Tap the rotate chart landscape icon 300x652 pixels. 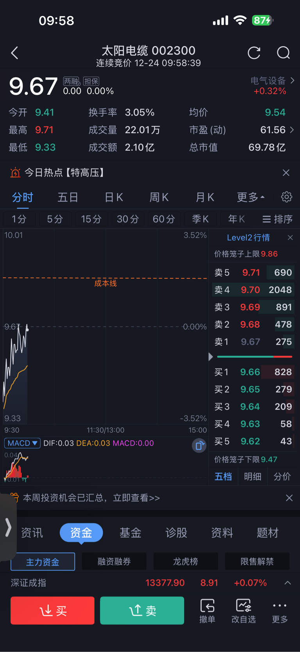click(x=199, y=446)
